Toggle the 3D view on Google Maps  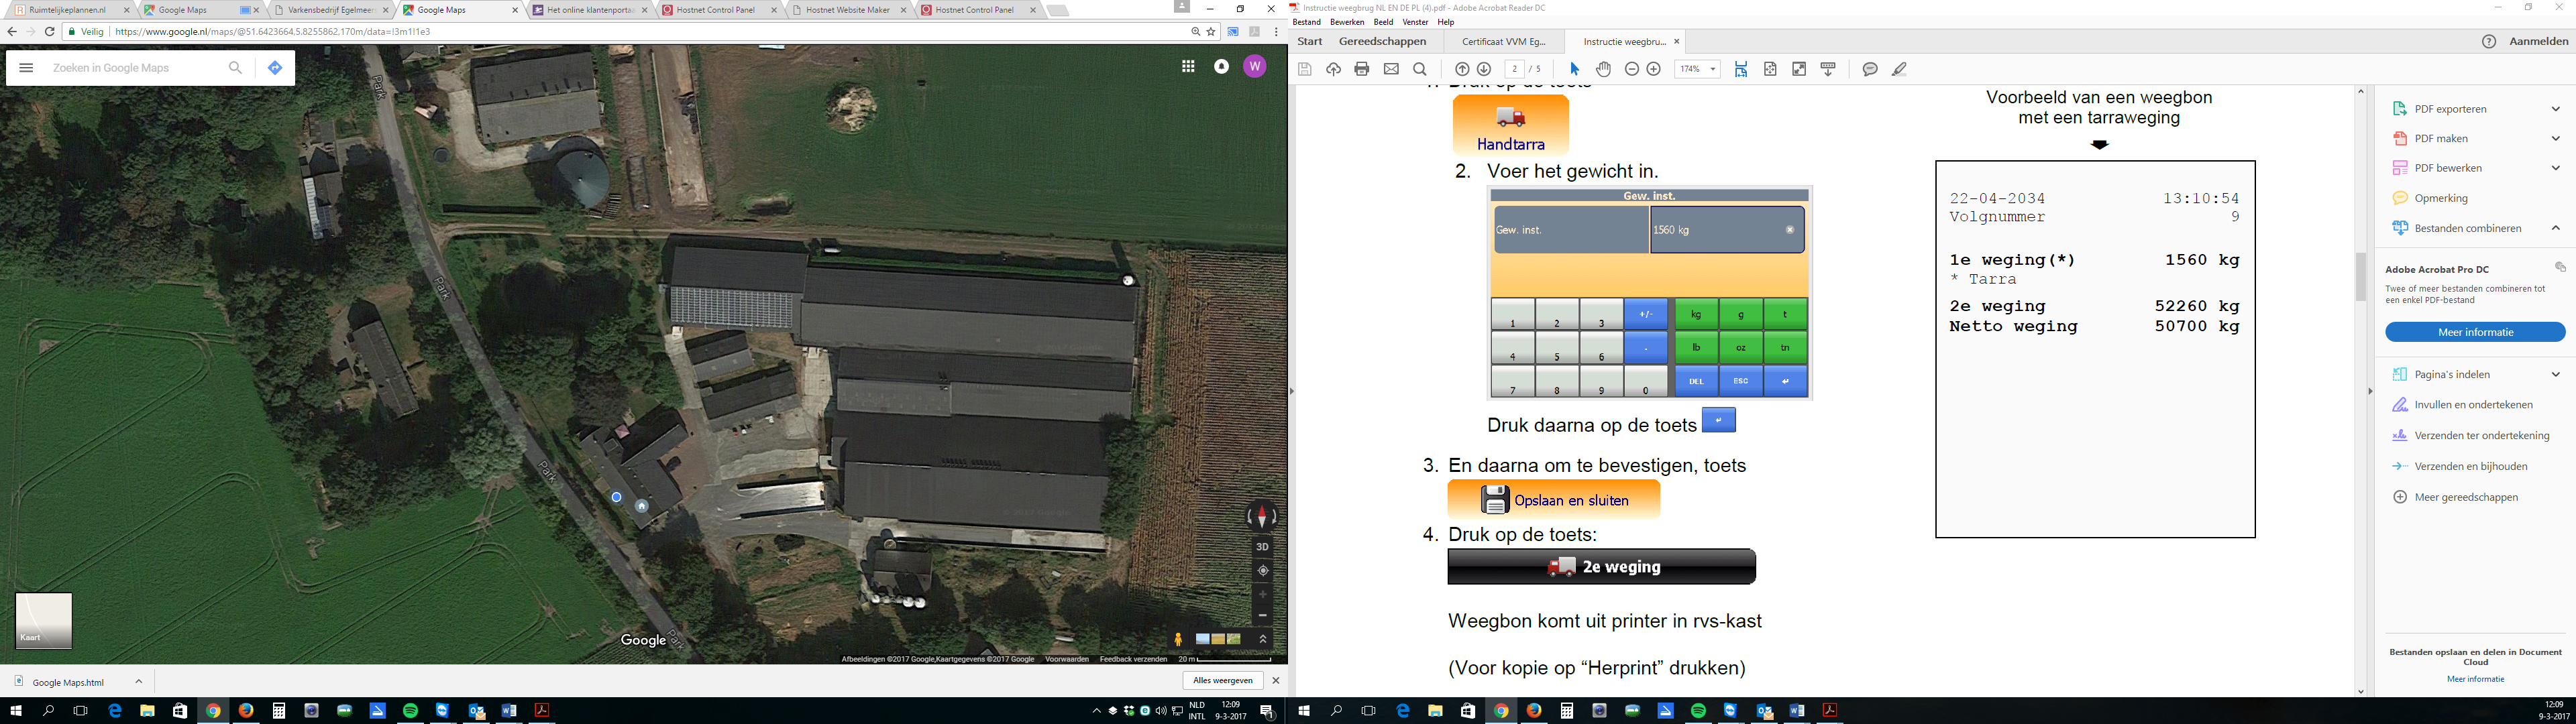click(1263, 547)
